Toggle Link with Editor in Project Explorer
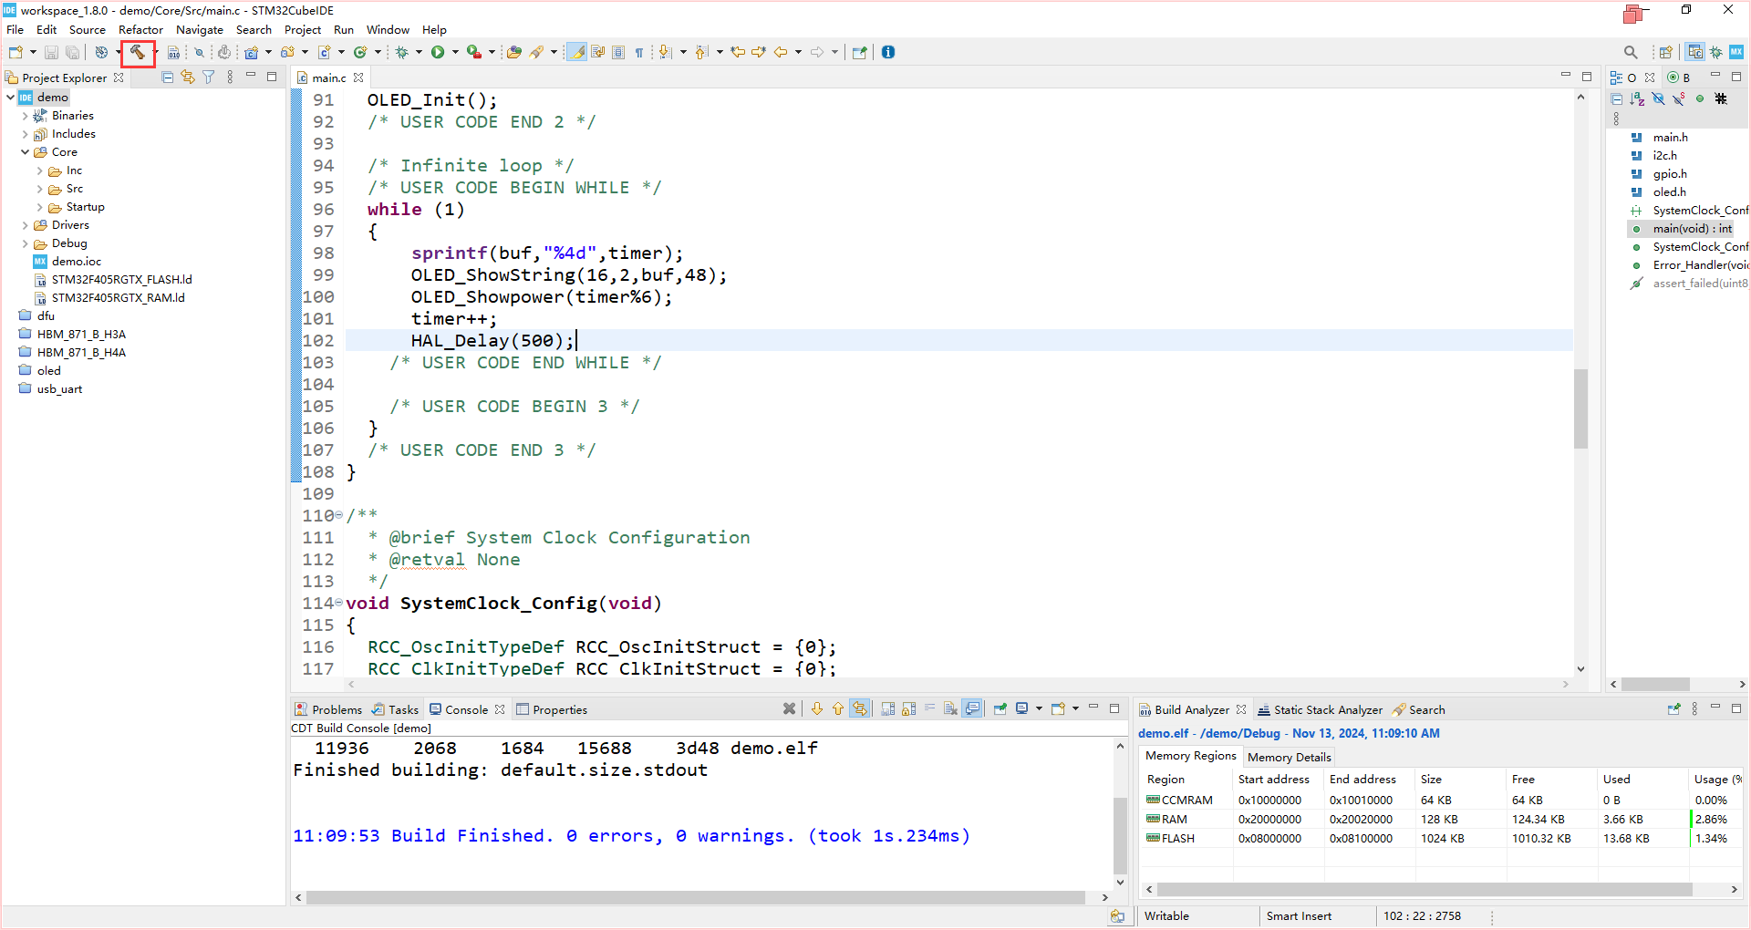This screenshot has height=930, width=1751. click(188, 77)
